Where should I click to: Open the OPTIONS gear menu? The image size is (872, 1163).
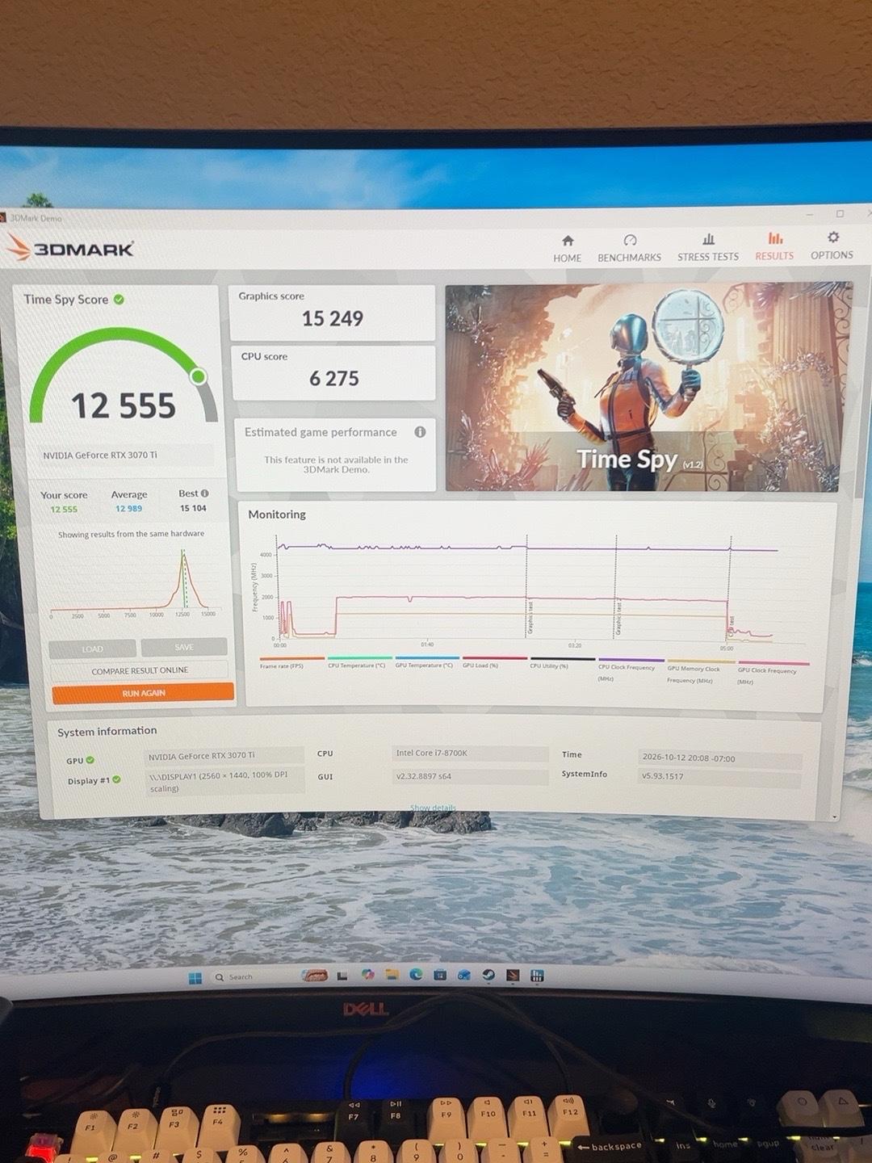[x=832, y=246]
